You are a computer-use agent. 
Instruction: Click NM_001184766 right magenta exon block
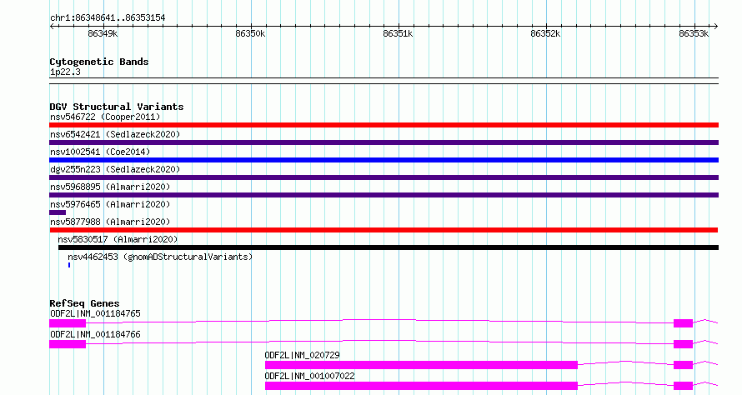pos(683,344)
